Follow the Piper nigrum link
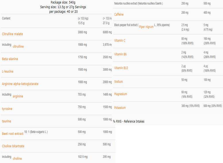223x163 pixels. (146, 27)
